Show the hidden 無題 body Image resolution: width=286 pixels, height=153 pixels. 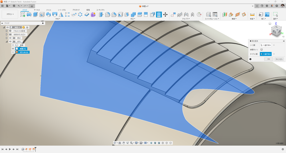(x=13, y=45)
